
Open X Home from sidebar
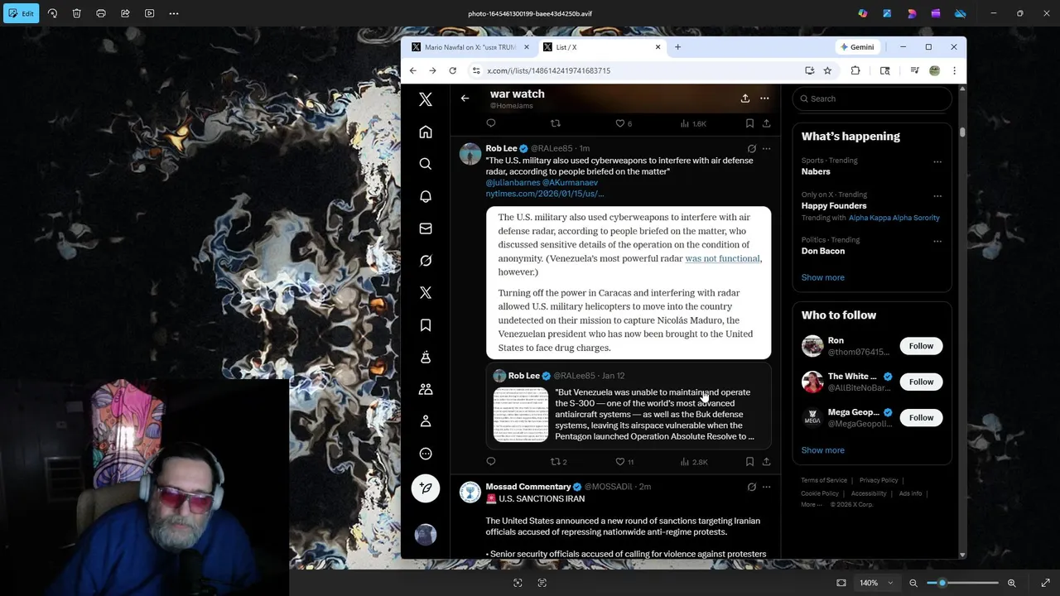click(x=426, y=132)
